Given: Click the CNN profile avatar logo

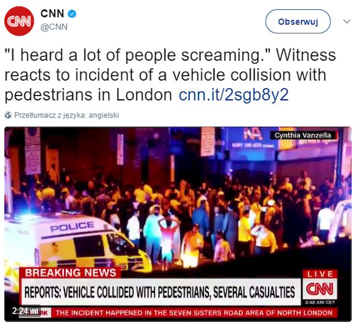Looking at the screenshot, I should 19,21.
